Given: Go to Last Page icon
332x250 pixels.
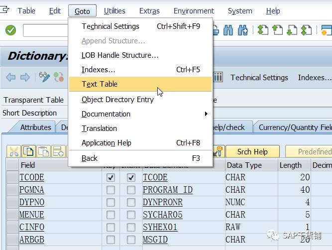Looking at the screenshot, I should click(306, 30).
